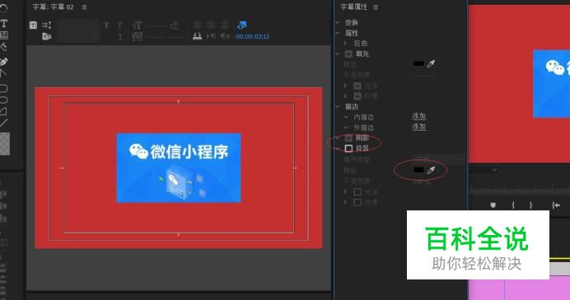Open the Roll/Crawl Options icon
570x300 pixels.
click(46, 25)
